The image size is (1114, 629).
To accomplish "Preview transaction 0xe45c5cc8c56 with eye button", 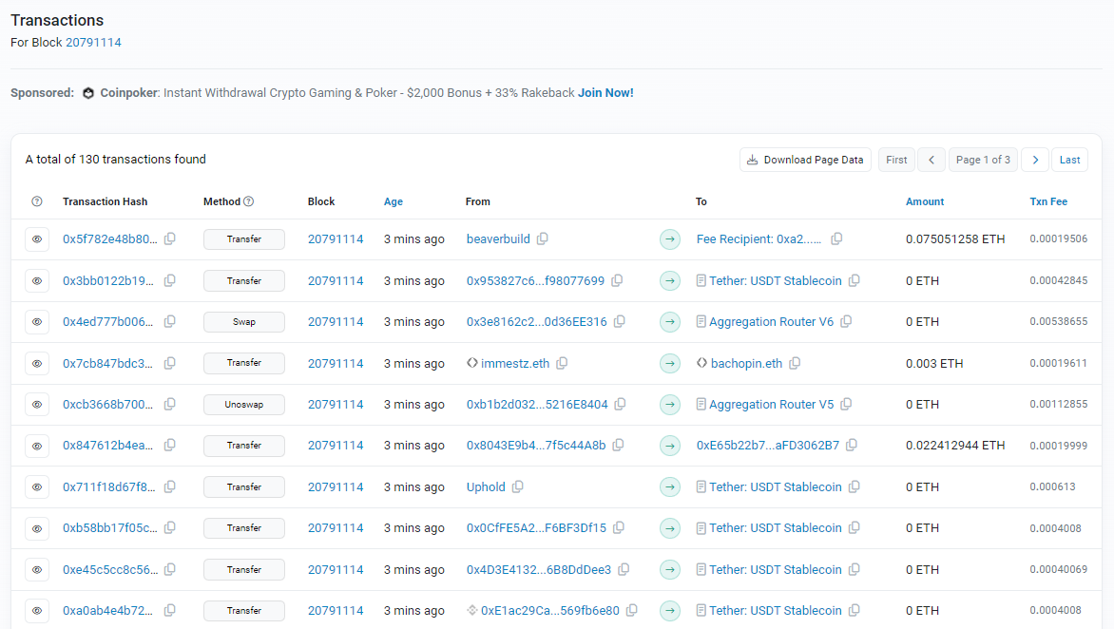I will 37,569.
